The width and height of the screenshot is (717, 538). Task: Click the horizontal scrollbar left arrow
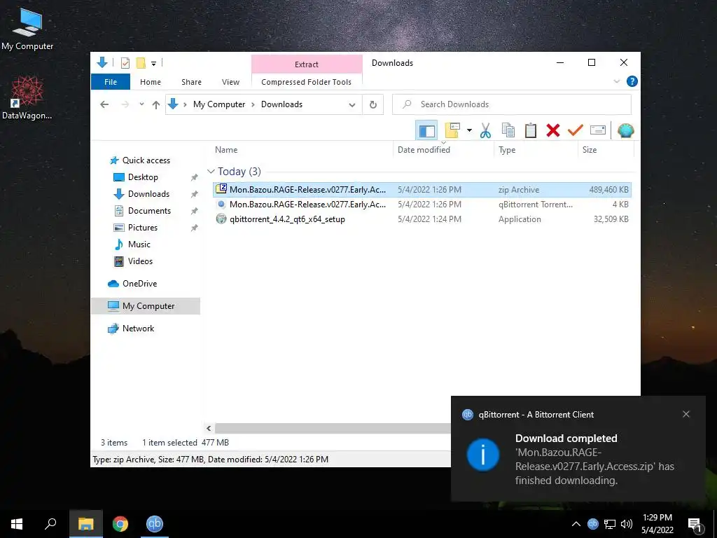coord(209,428)
